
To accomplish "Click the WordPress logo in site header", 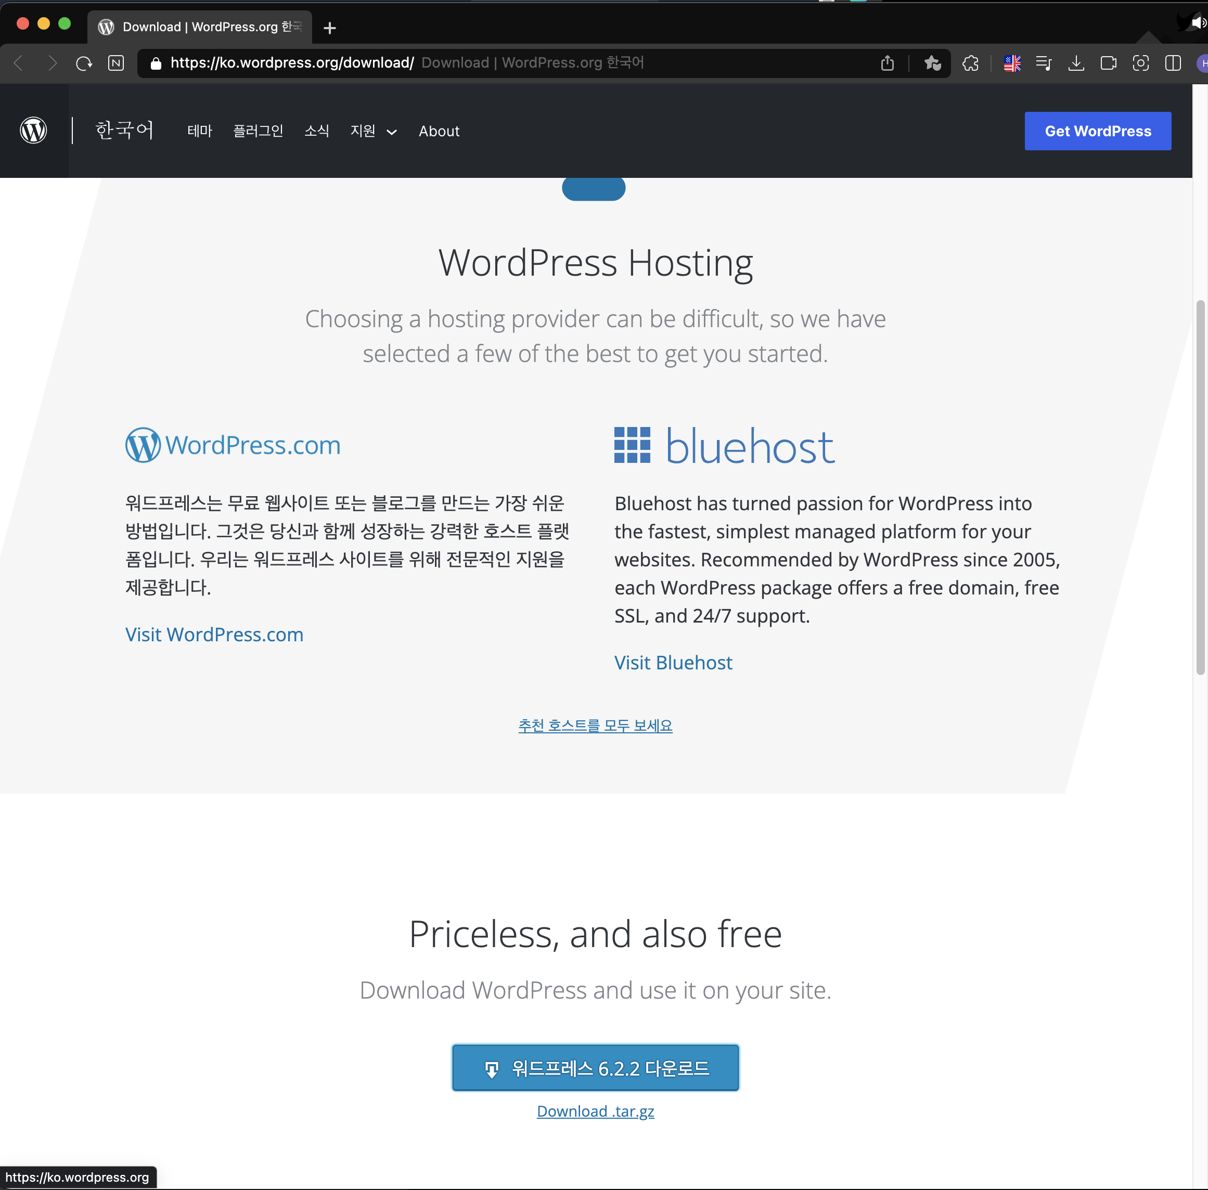I will point(34,131).
